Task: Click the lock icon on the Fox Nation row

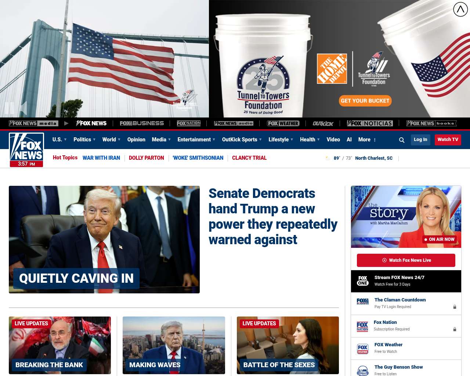Action: pos(455,329)
